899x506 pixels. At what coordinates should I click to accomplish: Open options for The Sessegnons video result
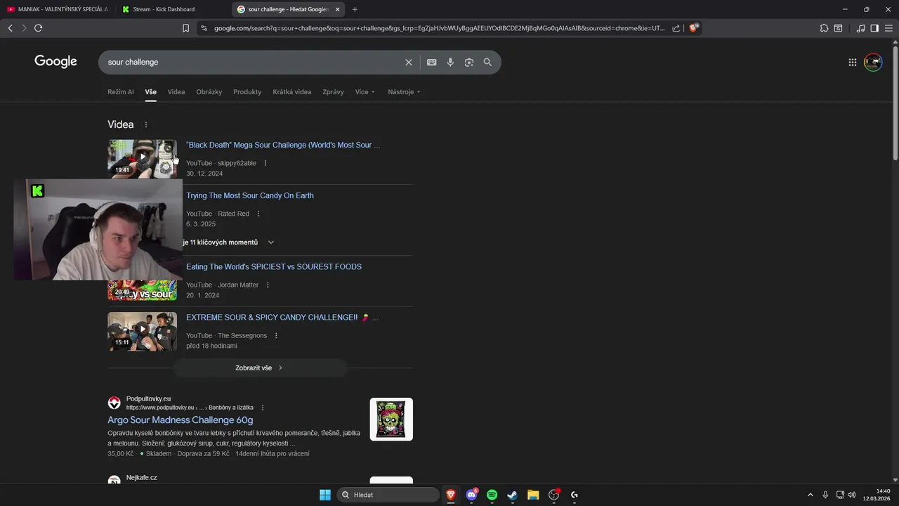coord(276,335)
